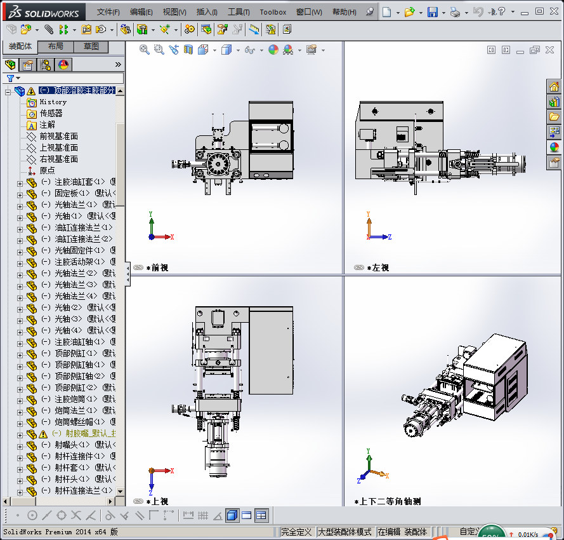The height and width of the screenshot is (540, 564).
Task: Click the Apply Scene icon
Action: 288,50
